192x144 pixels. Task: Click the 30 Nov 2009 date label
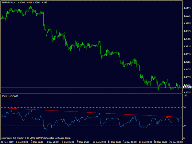[x=7, y=142]
